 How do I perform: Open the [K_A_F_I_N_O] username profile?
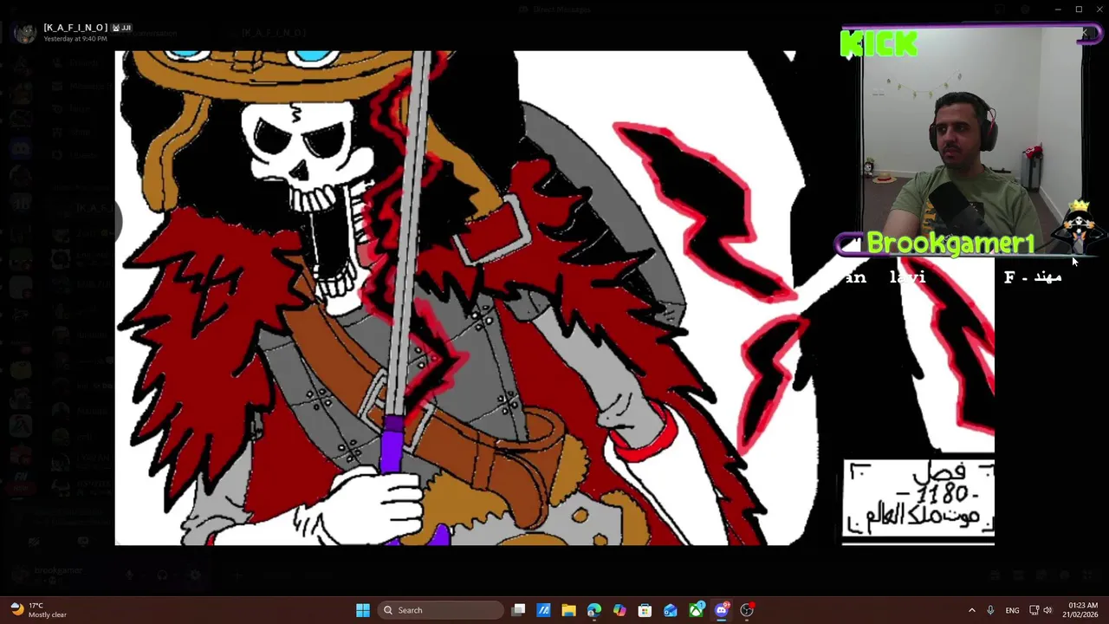[x=75, y=28]
